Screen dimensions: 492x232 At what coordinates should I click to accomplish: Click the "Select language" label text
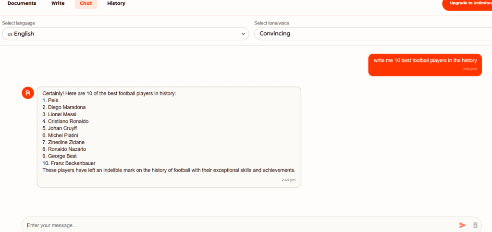click(18, 23)
